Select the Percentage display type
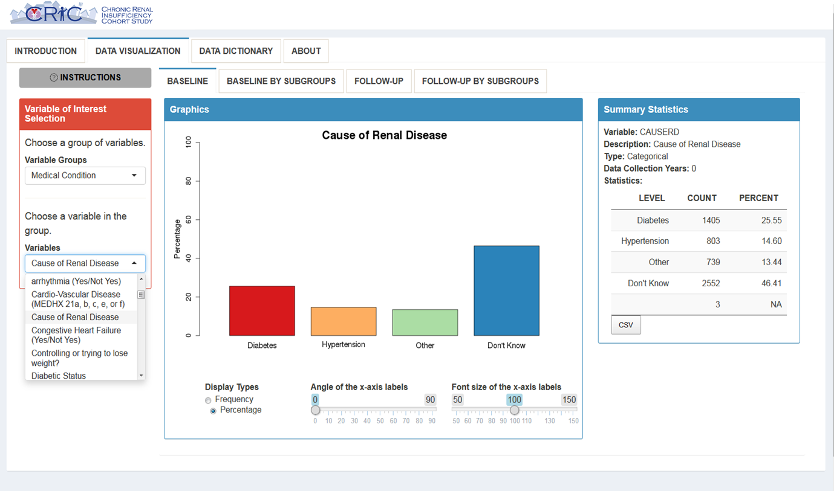 point(213,411)
